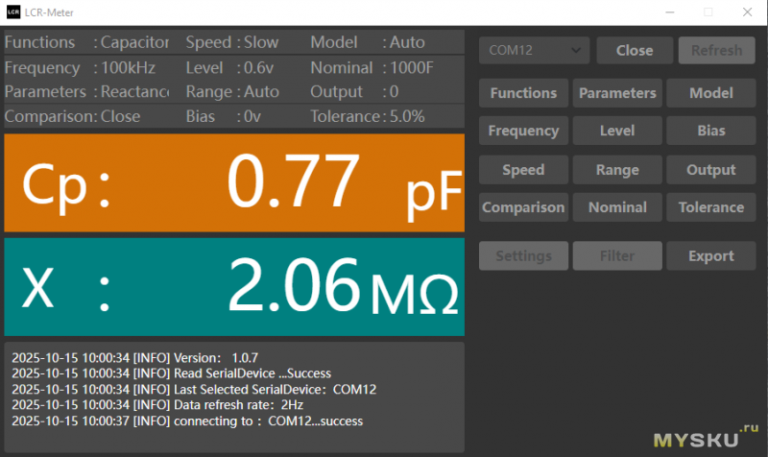Toggle the Comparison button
This screenshot has height=457, width=768.
click(x=523, y=207)
